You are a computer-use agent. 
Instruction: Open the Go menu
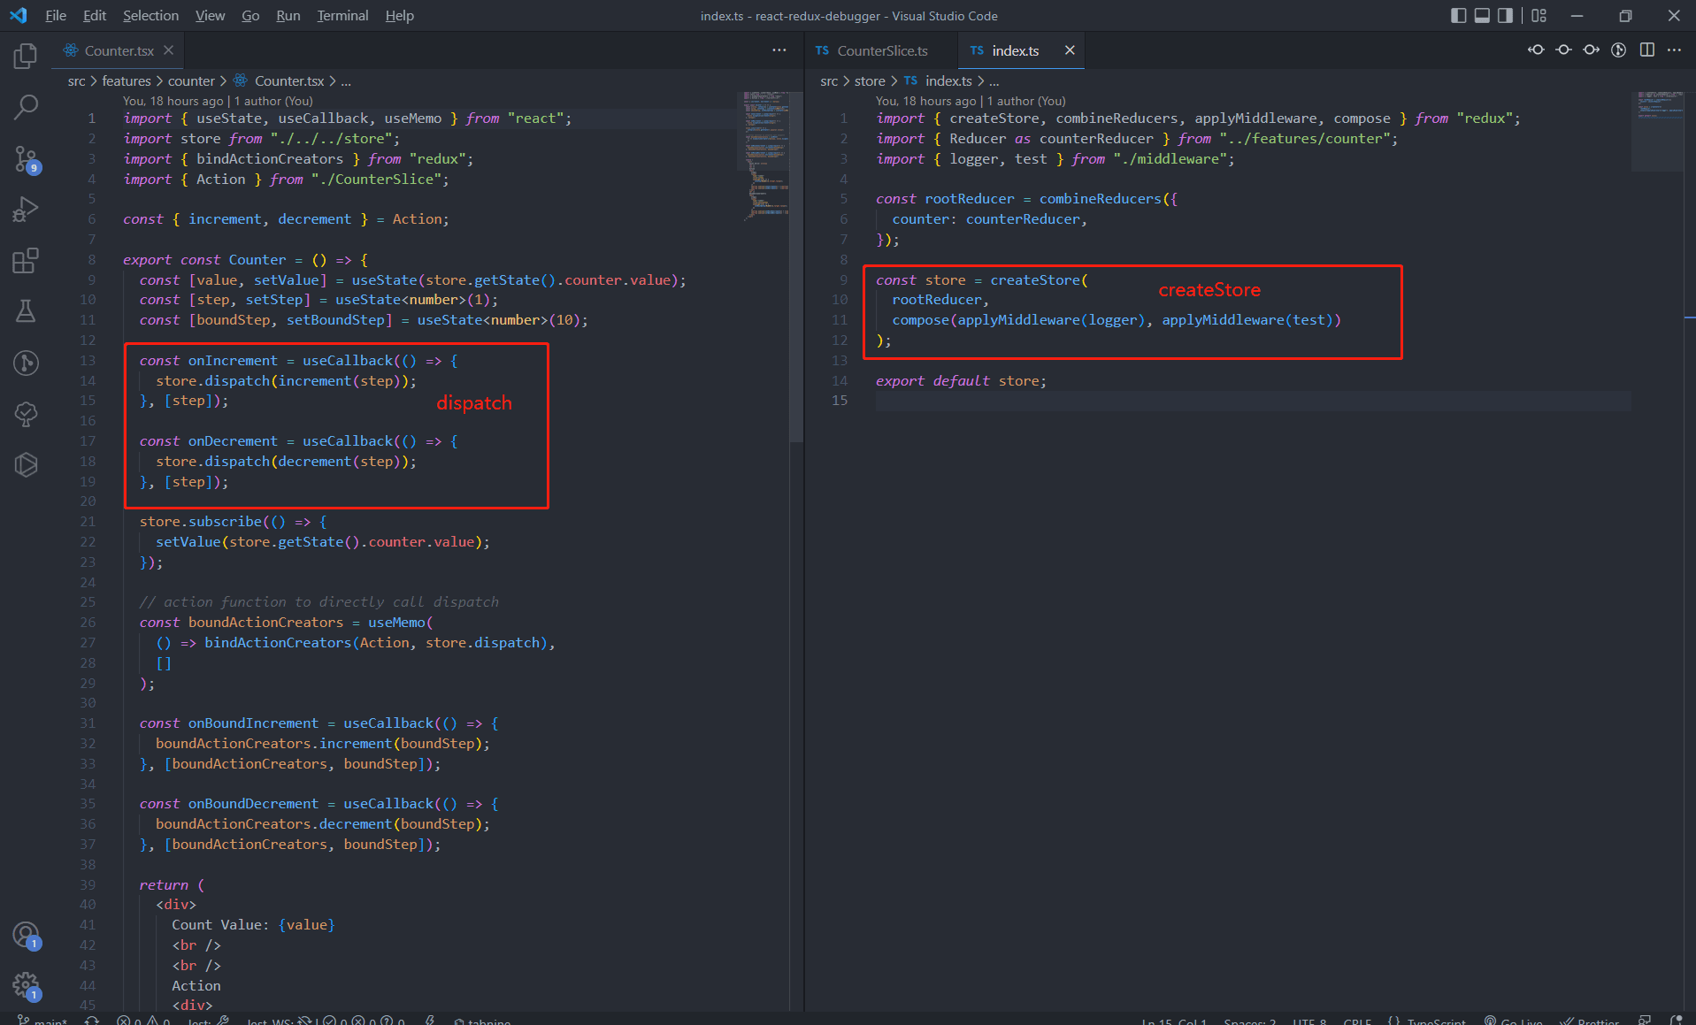click(250, 16)
